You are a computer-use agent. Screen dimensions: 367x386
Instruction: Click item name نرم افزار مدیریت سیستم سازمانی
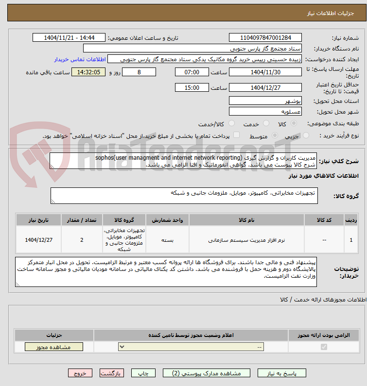pos(246,240)
